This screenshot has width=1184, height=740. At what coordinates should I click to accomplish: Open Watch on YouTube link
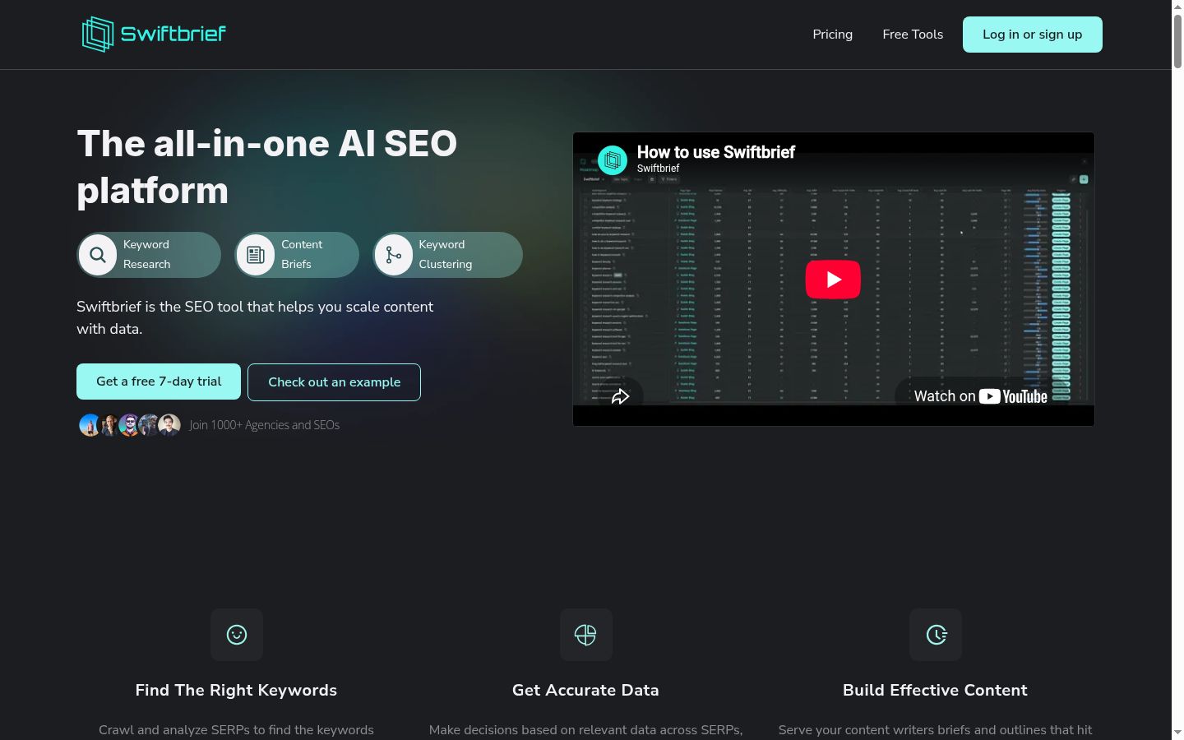[980, 396]
